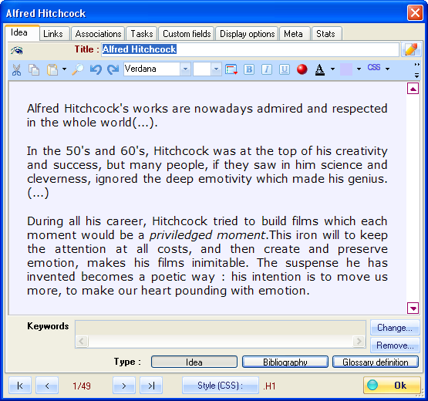Viewport: 428px width, 401px height.
Task: Select the Bibliography type button
Action: (285, 362)
